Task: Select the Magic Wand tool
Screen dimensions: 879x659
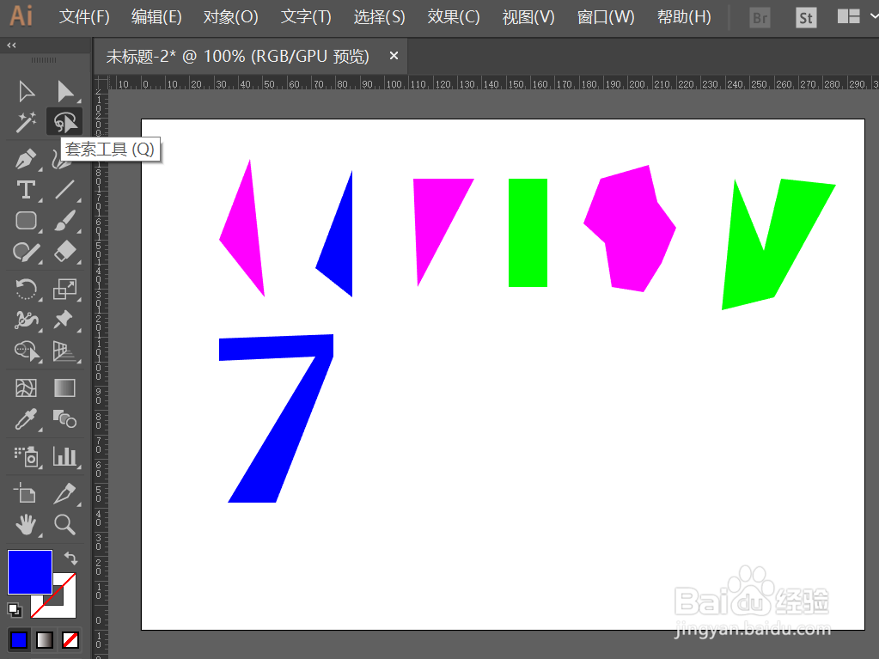Action: pos(26,122)
